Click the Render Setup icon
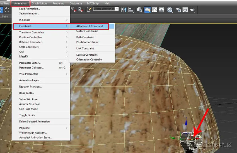 178,10
